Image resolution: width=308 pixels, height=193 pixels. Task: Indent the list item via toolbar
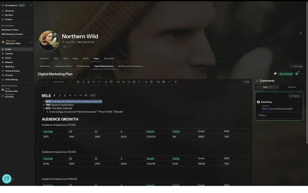134,82
